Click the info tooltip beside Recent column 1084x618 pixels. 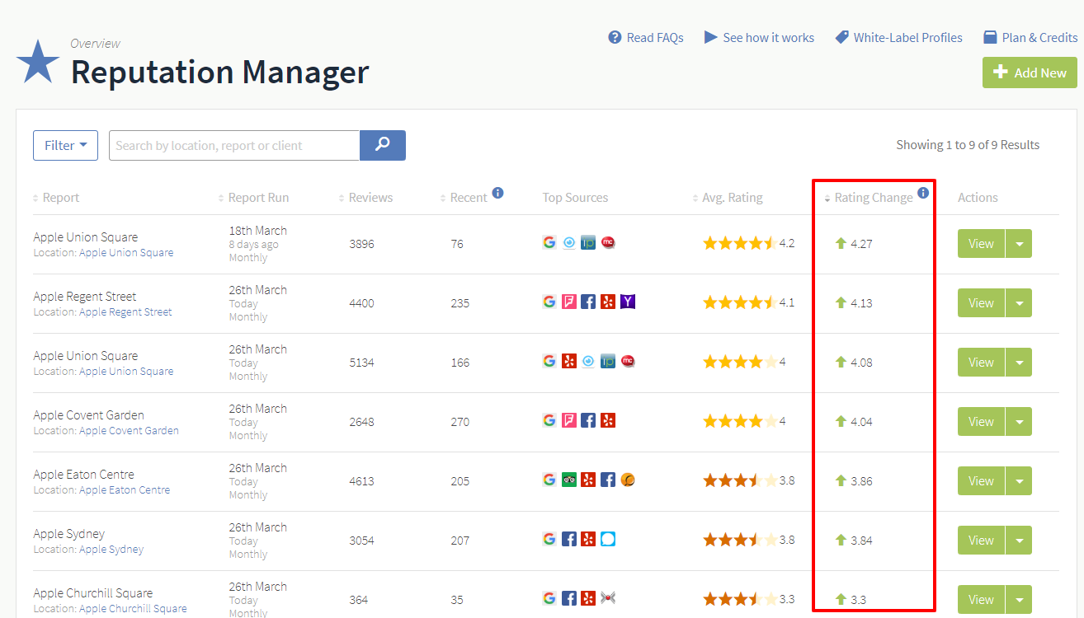pos(498,192)
